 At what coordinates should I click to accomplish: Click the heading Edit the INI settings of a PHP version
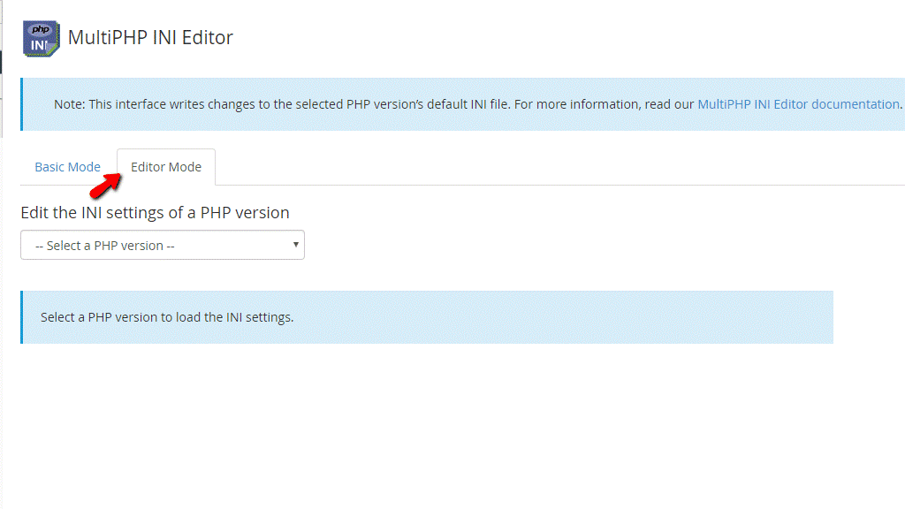(x=155, y=212)
